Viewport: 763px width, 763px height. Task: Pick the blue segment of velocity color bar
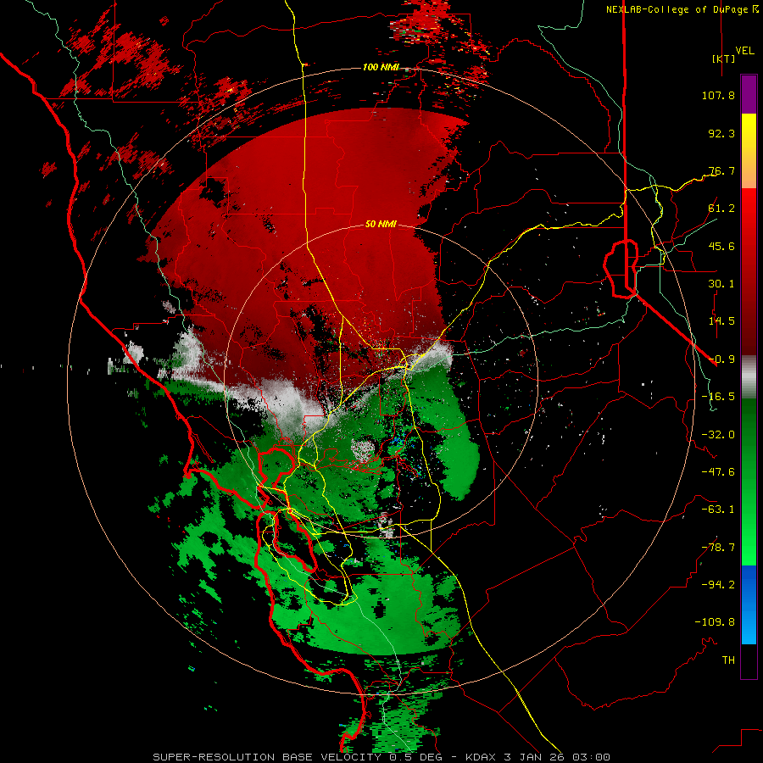click(x=749, y=604)
